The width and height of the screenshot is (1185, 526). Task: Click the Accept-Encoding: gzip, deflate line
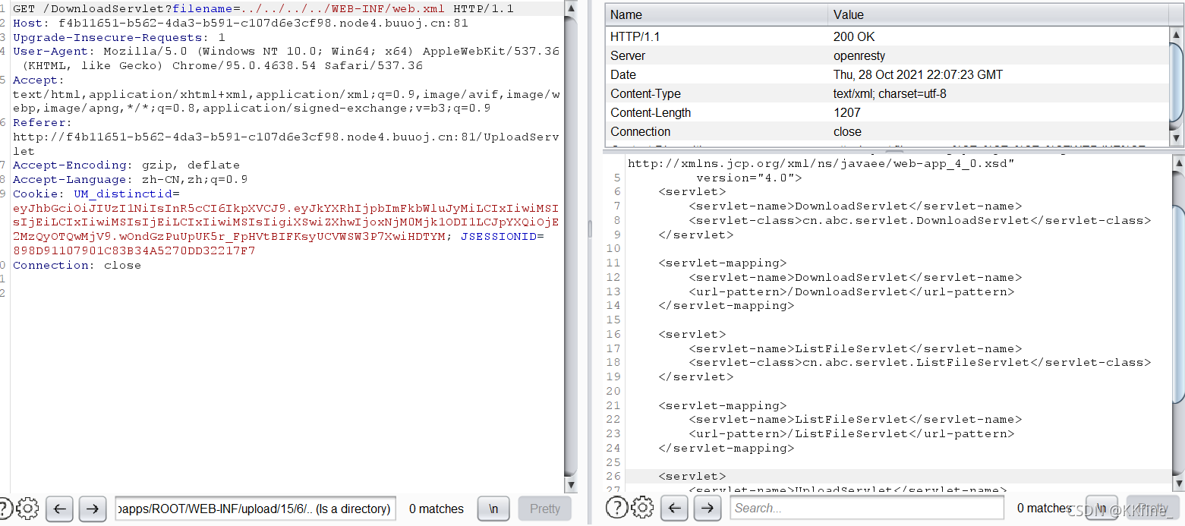(x=126, y=165)
